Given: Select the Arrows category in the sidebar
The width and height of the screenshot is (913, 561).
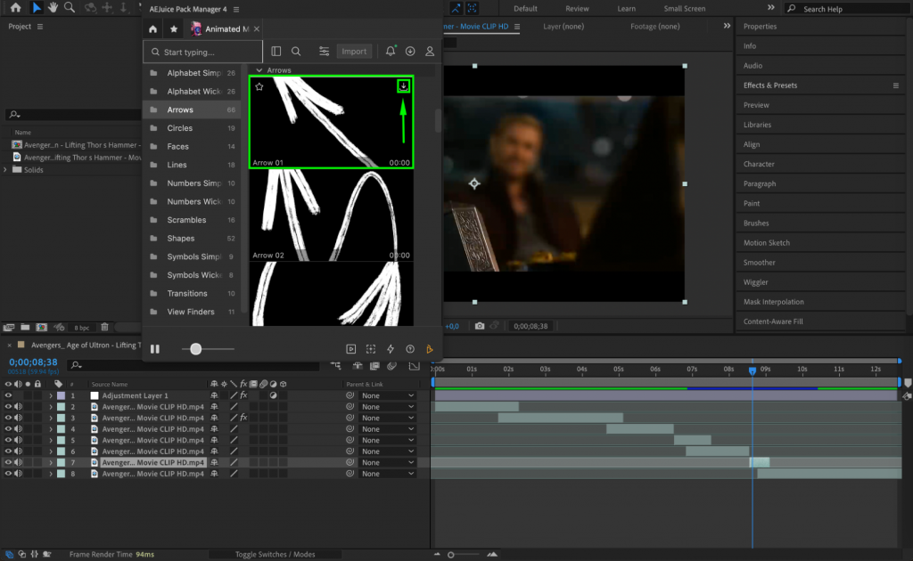Looking at the screenshot, I should (184, 110).
